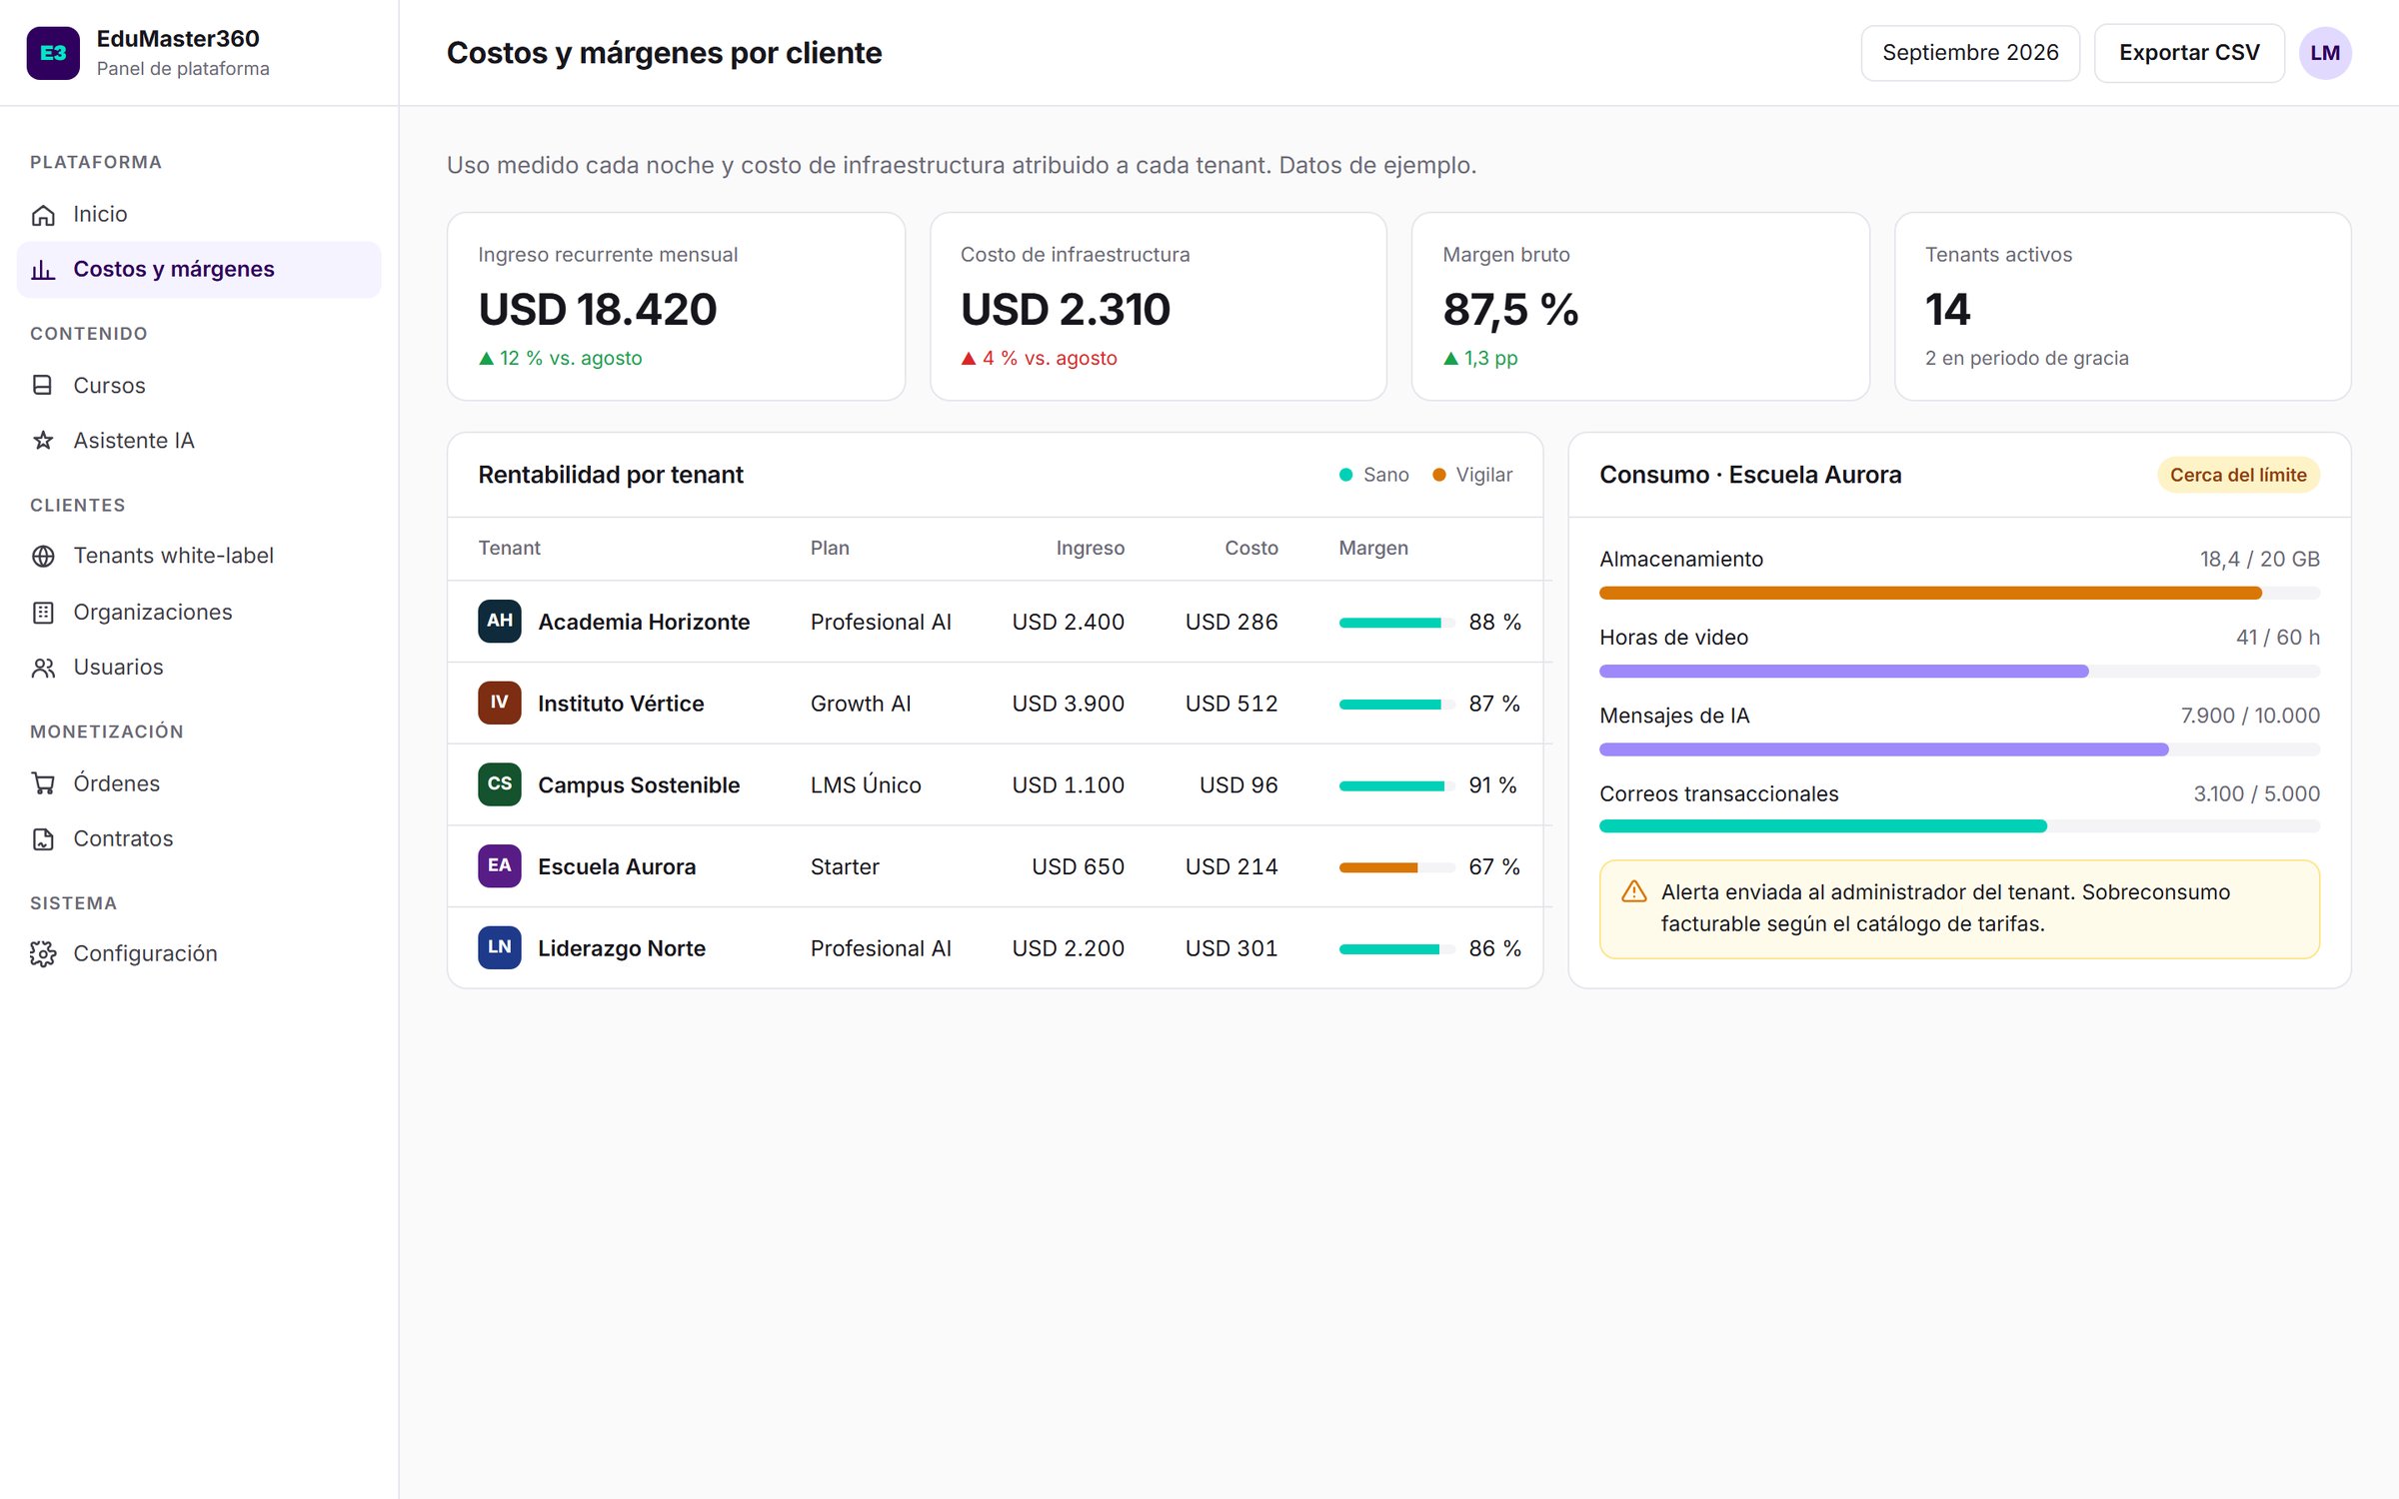Click the CS avatar of Campus Sostenible

click(x=499, y=784)
